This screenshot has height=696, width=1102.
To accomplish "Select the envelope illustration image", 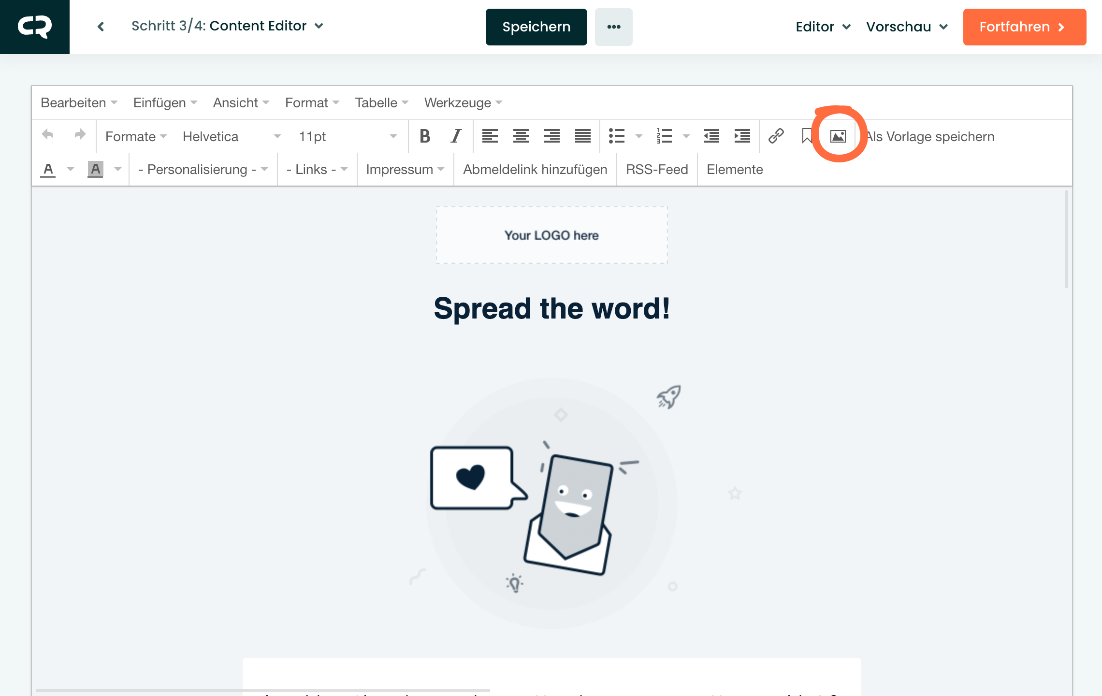I will [551, 503].
